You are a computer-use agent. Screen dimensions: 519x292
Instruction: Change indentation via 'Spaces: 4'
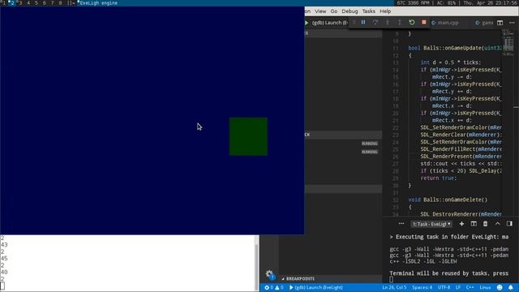pyautogui.click(x=422, y=287)
